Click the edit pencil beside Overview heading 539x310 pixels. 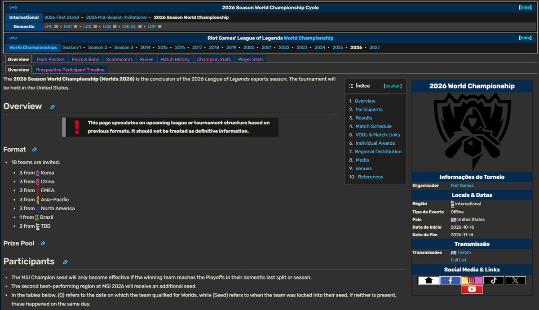[x=53, y=107]
